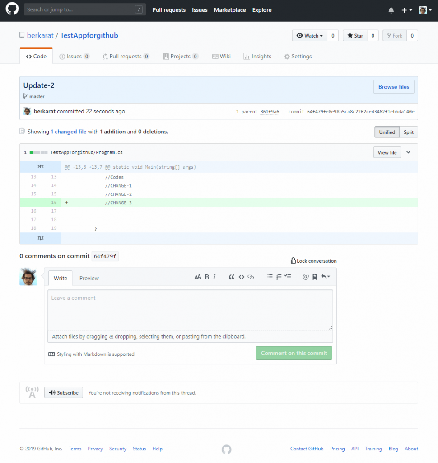
Task: Insert code formatting
Action: pyautogui.click(x=242, y=277)
